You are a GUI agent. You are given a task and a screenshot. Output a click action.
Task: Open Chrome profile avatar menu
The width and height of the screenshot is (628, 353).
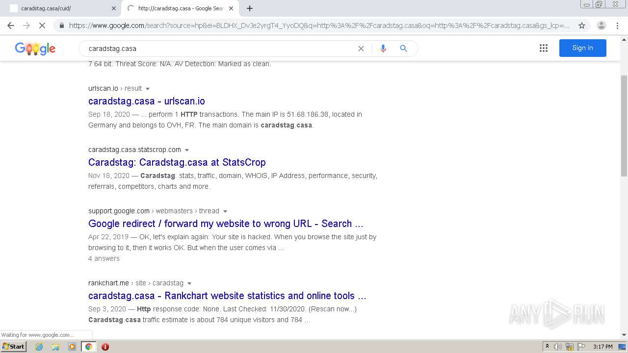(601, 25)
